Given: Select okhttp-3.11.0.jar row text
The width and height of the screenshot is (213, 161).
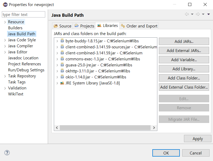Looking at the screenshot, I should pyautogui.click(x=98, y=71).
